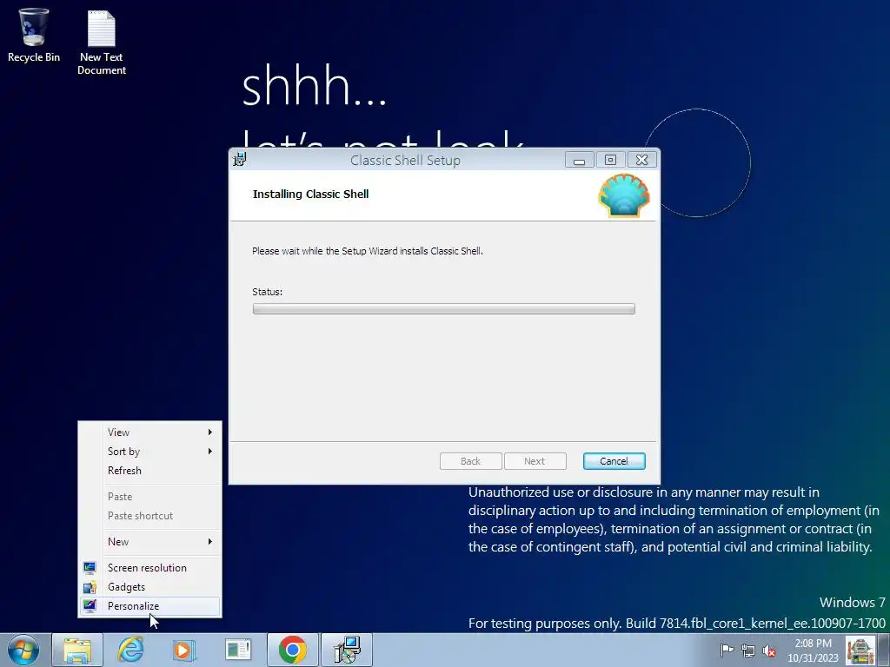Image resolution: width=890 pixels, height=667 pixels.
Task: Select the Paste shortcut entry
Action: [x=149, y=516]
